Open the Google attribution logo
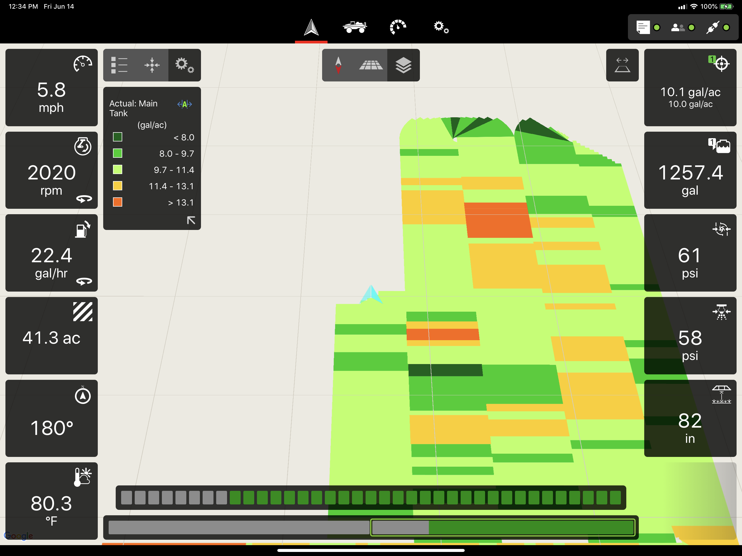Image resolution: width=742 pixels, height=556 pixels. [x=19, y=536]
